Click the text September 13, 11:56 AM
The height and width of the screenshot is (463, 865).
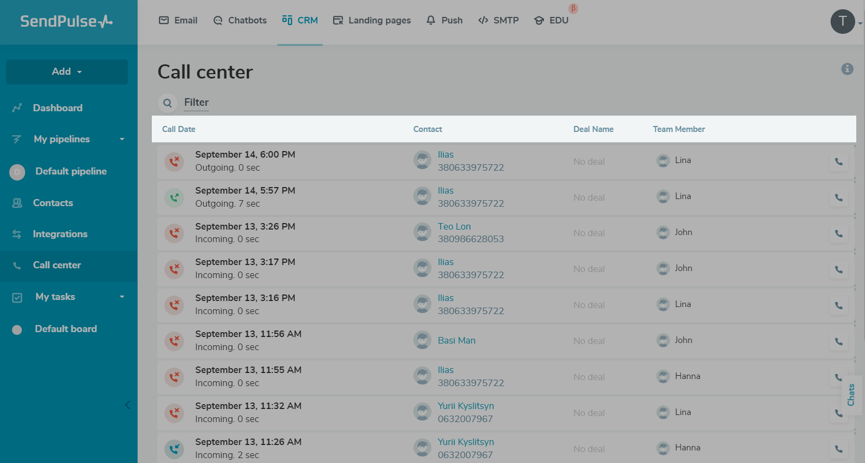click(x=248, y=334)
